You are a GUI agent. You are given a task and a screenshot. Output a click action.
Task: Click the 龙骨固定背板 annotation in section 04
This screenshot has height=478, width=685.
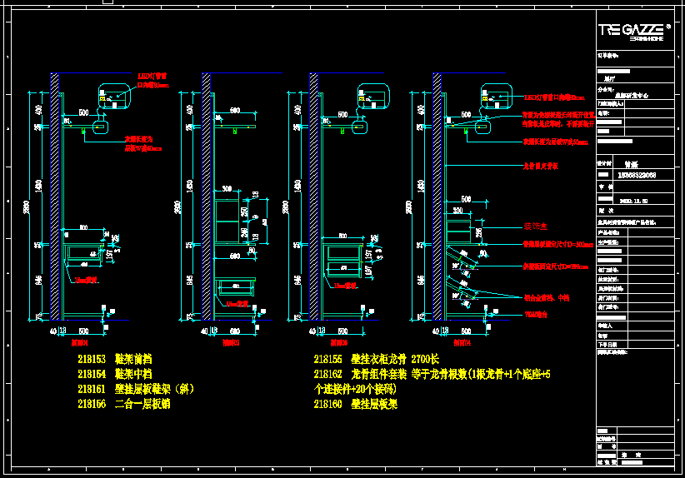540,166
